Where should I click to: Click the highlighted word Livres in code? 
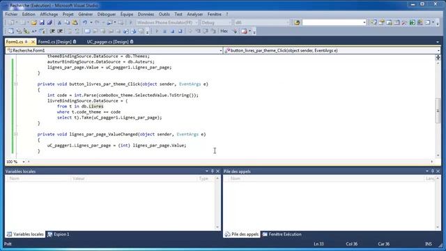(96, 107)
